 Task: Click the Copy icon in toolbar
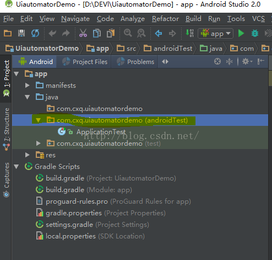pos(97,33)
